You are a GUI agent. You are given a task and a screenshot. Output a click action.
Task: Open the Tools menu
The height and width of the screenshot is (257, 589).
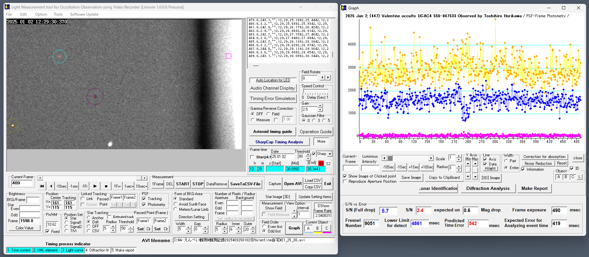pos(58,14)
